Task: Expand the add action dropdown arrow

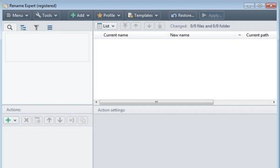Action: (x=15, y=120)
